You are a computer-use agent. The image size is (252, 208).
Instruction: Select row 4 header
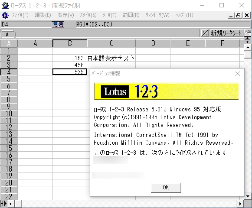point(9,72)
